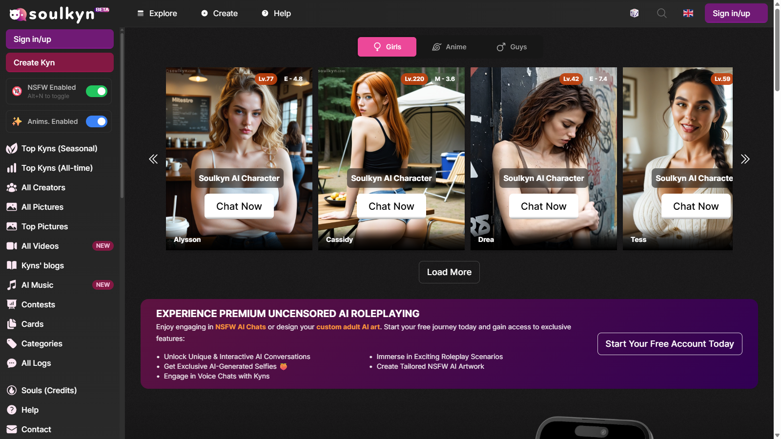Advance the carousel with the right chevron
Image resolution: width=781 pixels, height=439 pixels.
[x=745, y=159]
